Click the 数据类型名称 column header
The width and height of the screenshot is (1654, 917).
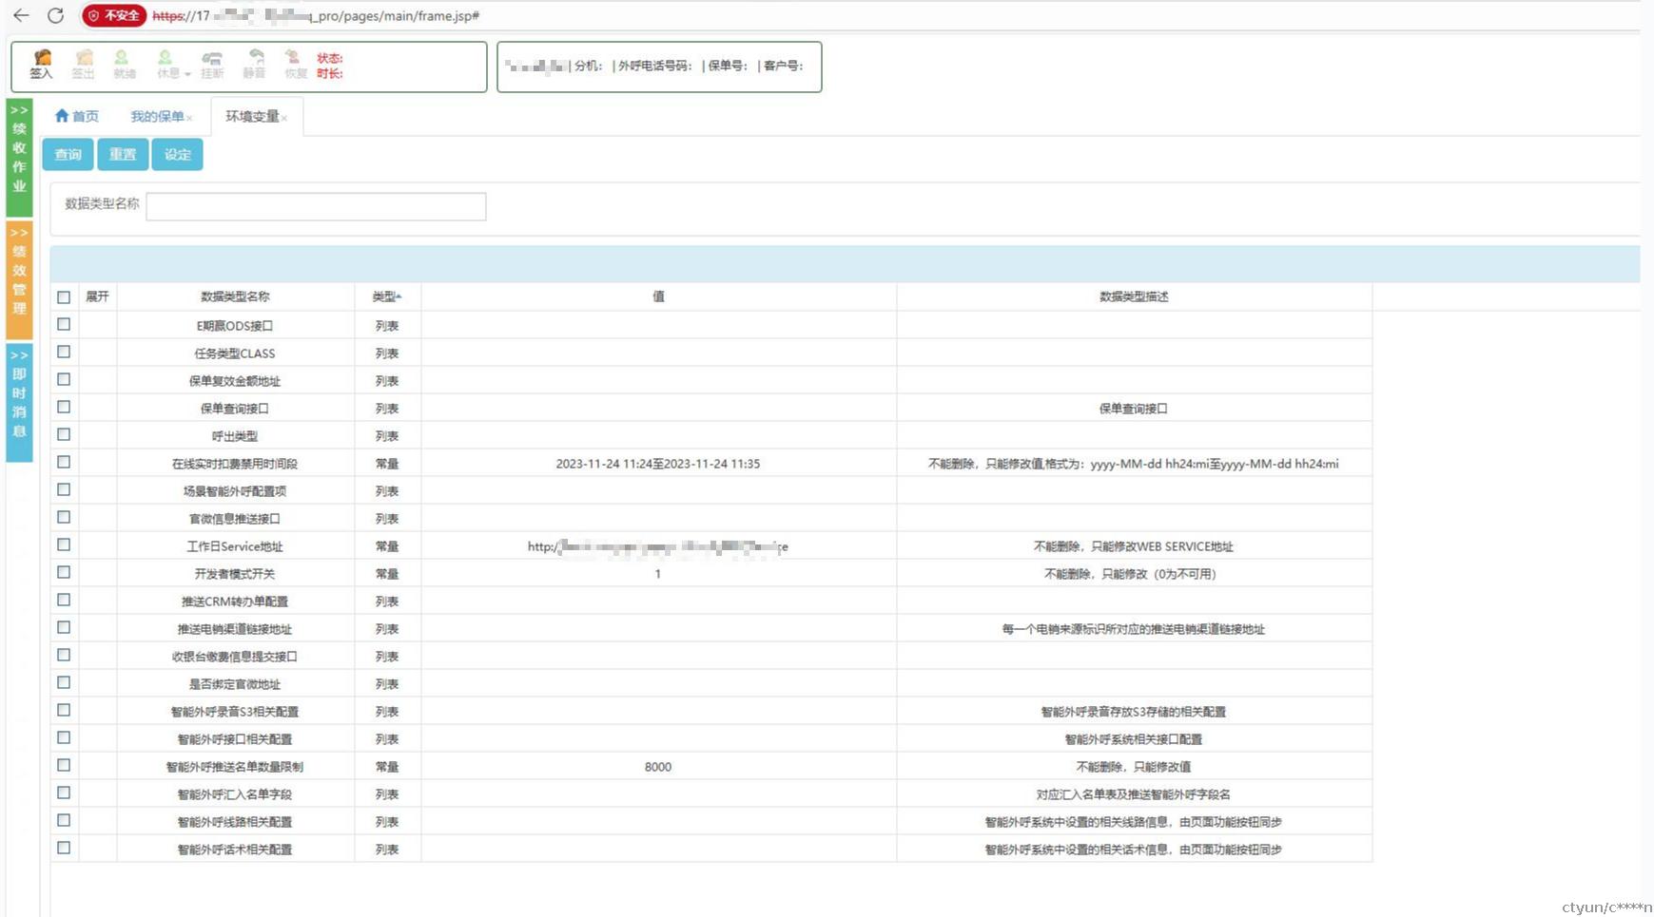(x=235, y=296)
